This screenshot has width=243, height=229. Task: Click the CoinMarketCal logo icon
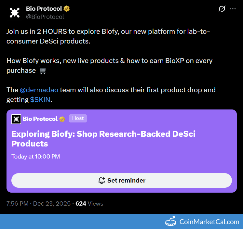pyautogui.click(x=171, y=222)
